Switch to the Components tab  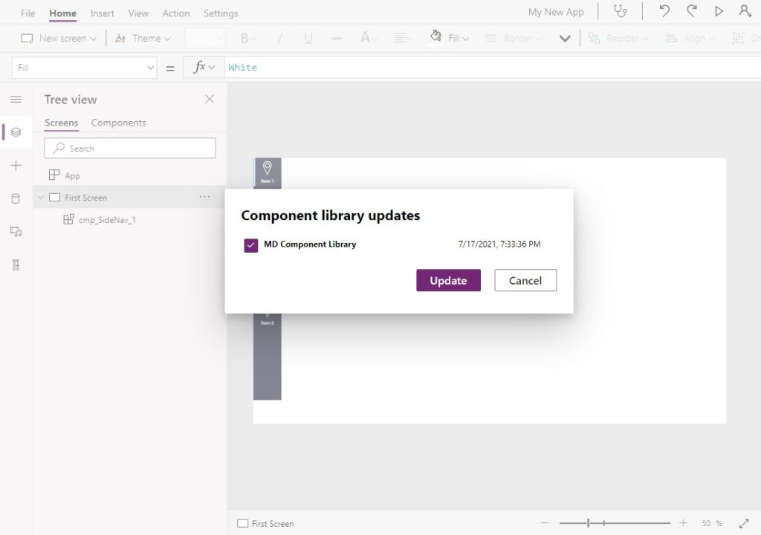(x=118, y=123)
